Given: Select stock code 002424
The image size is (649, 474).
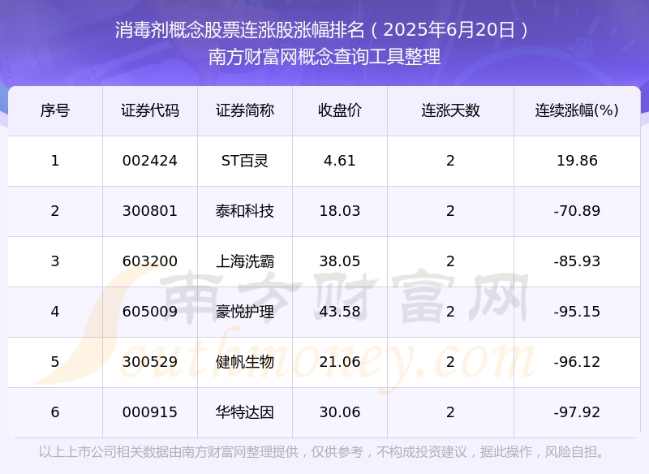Looking at the screenshot, I should pyautogui.click(x=150, y=161).
